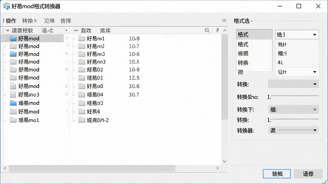Viewport: 328px width, 184px height.
Task: Adjust the slider in the row labeled with no:
Action: pos(295,96)
